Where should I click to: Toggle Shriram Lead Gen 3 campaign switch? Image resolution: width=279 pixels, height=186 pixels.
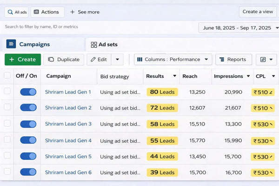[x=28, y=124]
